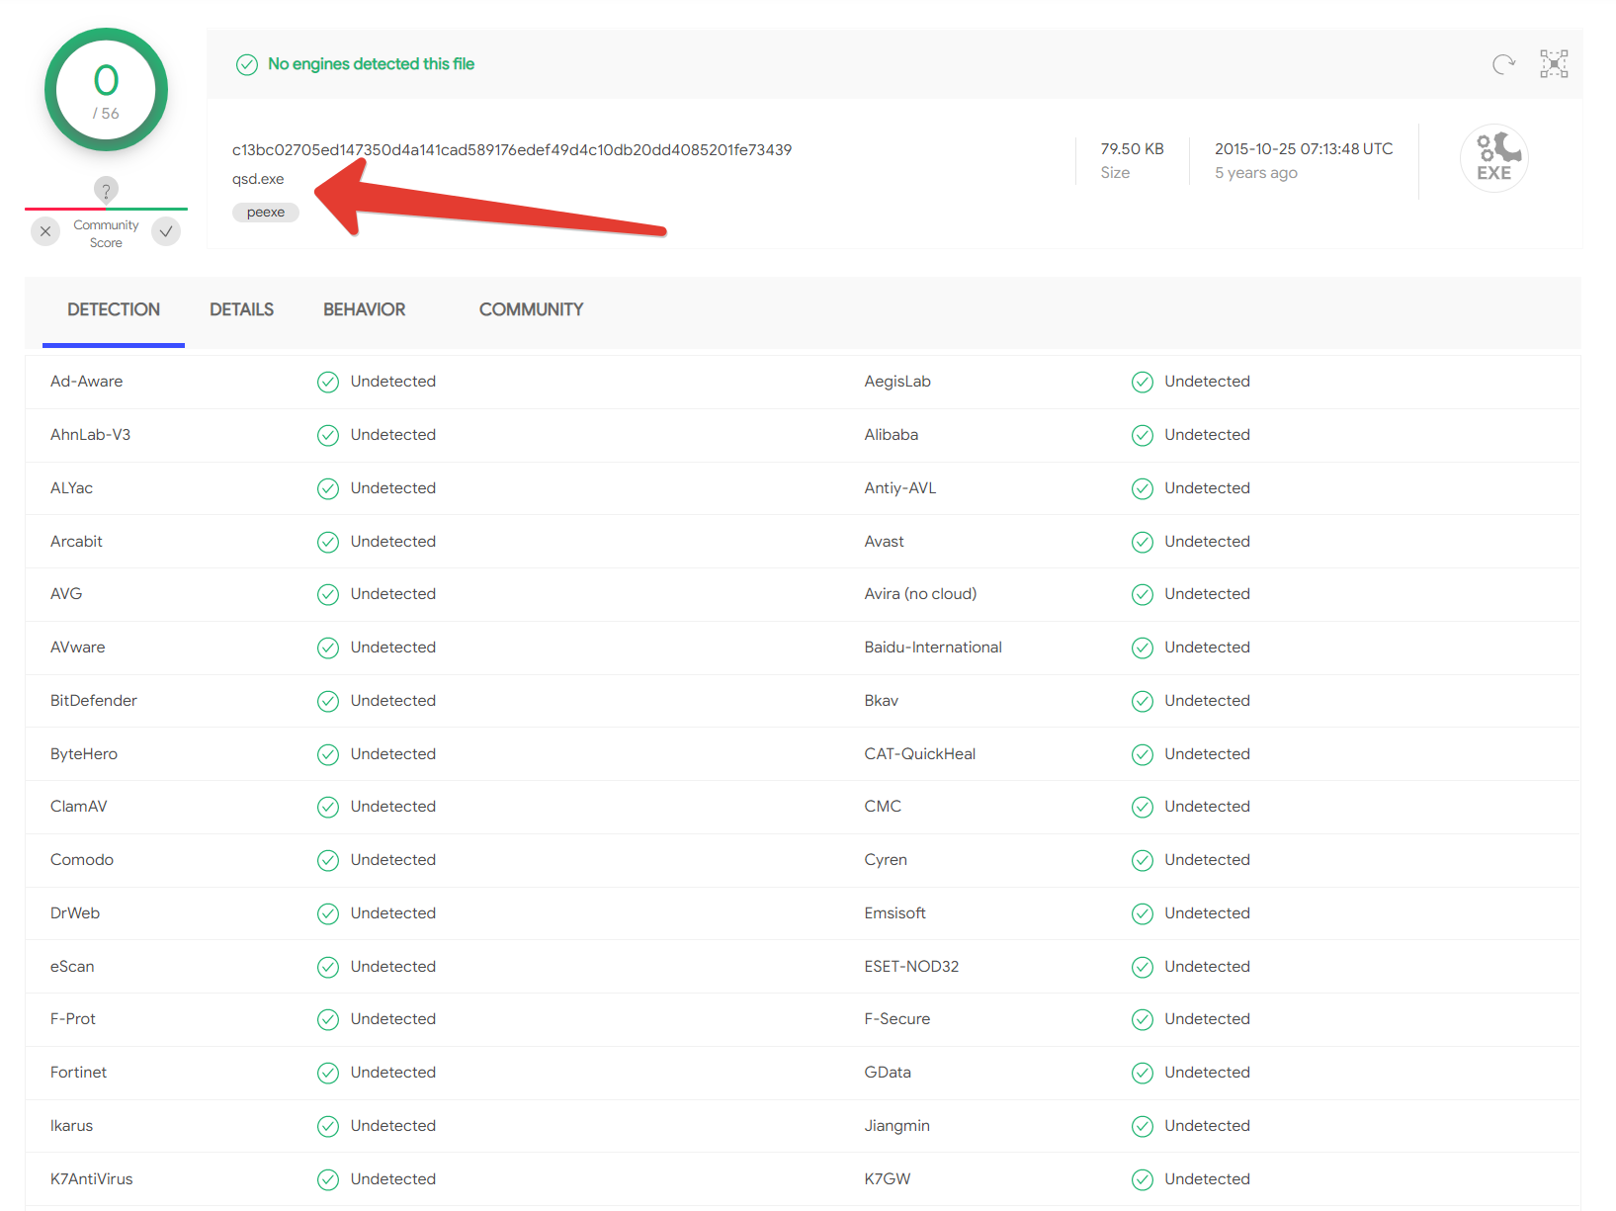The height and width of the screenshot is (1211, 1616).
Task: Open the BEHAVIOR tab
Action: tap(365, 309)
